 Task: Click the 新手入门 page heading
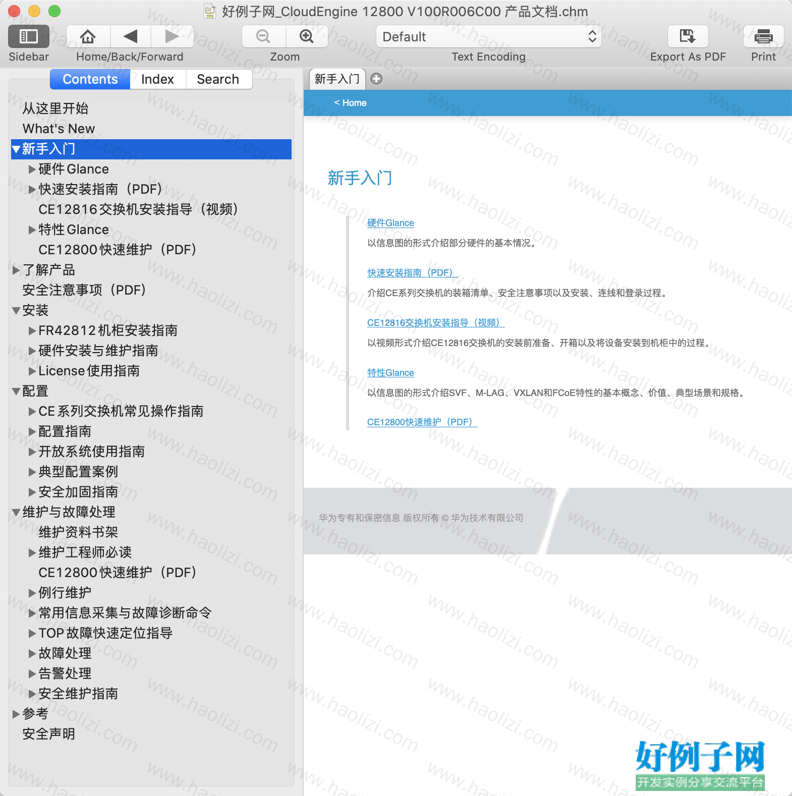(360, 178)
